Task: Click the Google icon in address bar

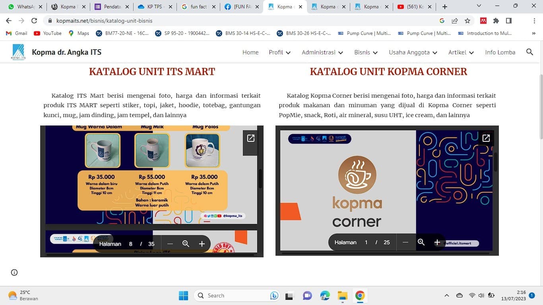Action: [442, 21]
